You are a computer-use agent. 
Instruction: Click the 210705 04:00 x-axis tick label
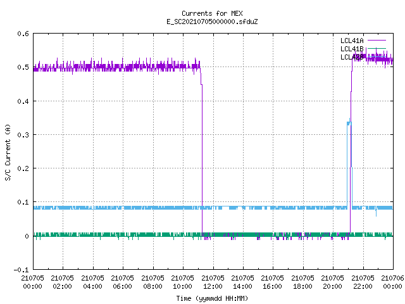point(92,282)
